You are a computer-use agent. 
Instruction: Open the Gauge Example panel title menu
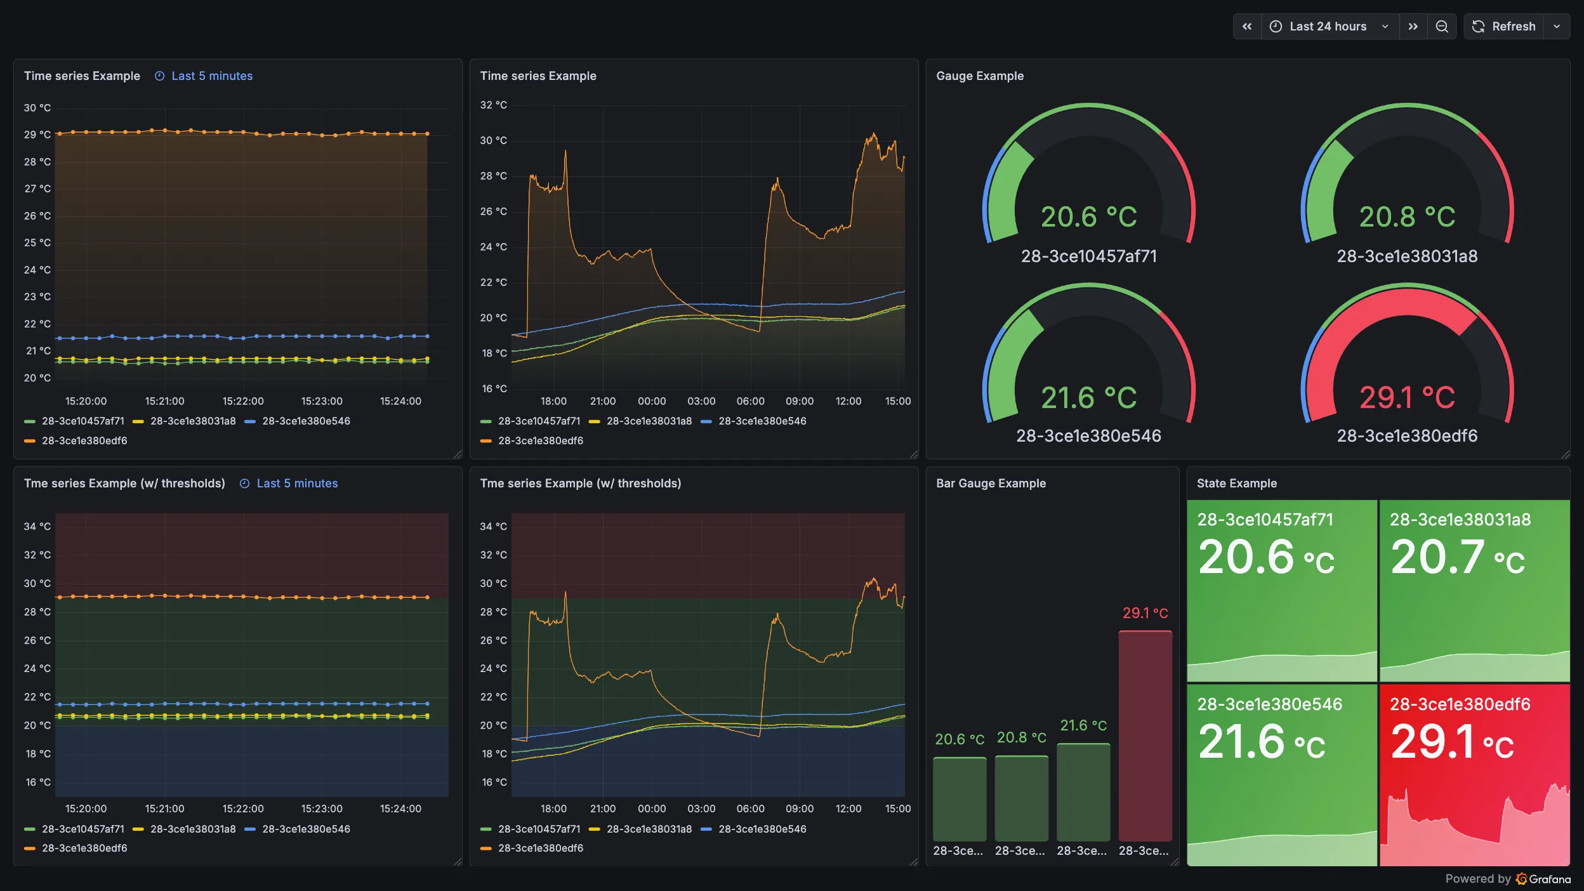980,76
